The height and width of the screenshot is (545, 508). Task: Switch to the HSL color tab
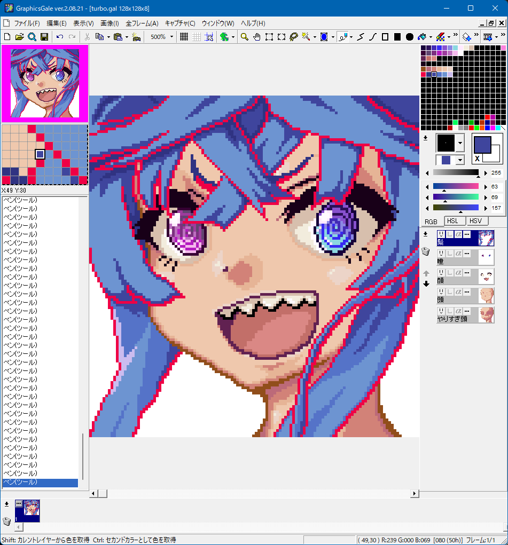tap(454, 221)
